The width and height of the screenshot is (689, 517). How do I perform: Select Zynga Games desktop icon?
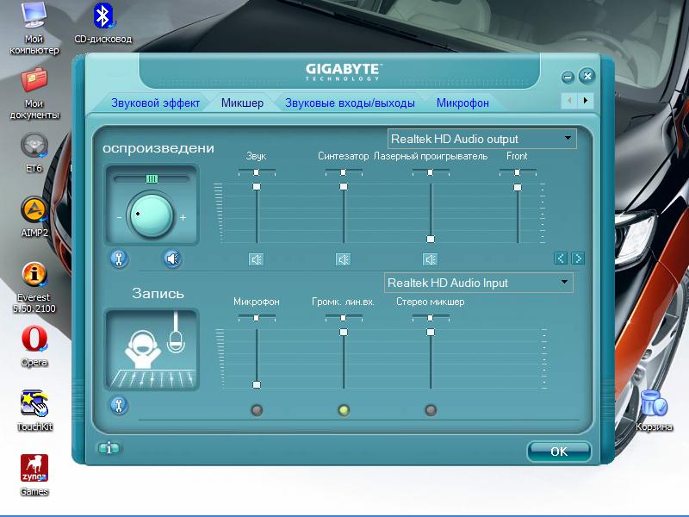click(x=34, y=476)
